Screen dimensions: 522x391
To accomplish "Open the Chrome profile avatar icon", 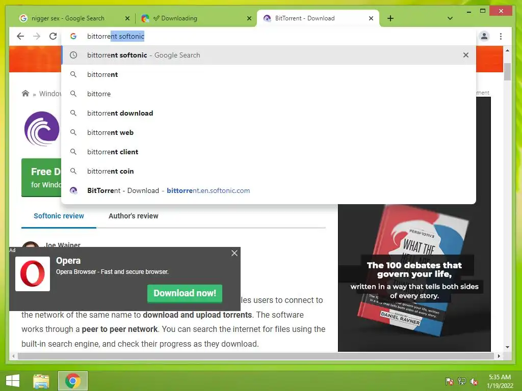I will coord(484,36).
